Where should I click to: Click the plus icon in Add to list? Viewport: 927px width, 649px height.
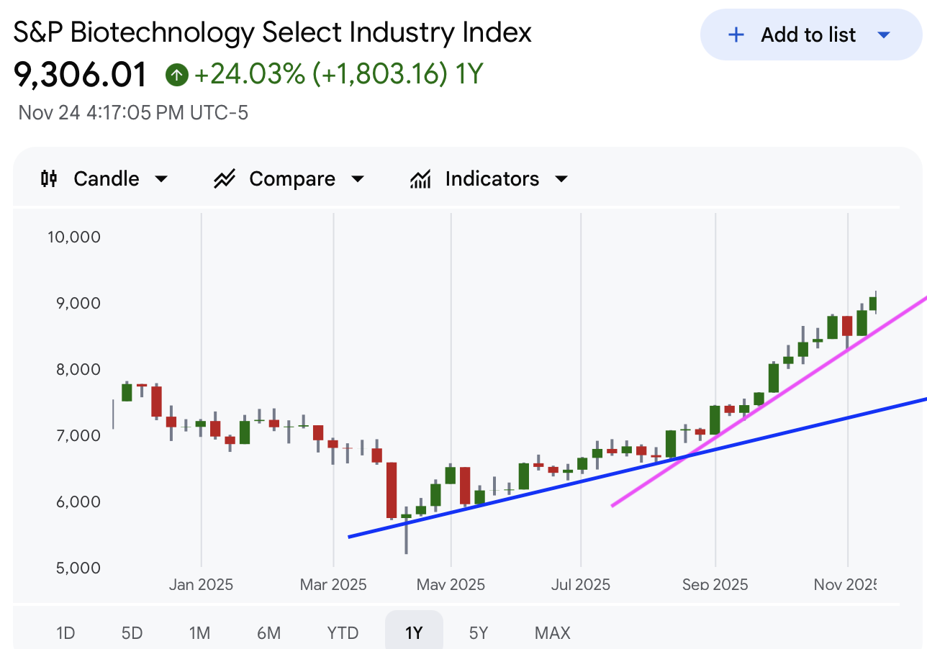(736, 35)
